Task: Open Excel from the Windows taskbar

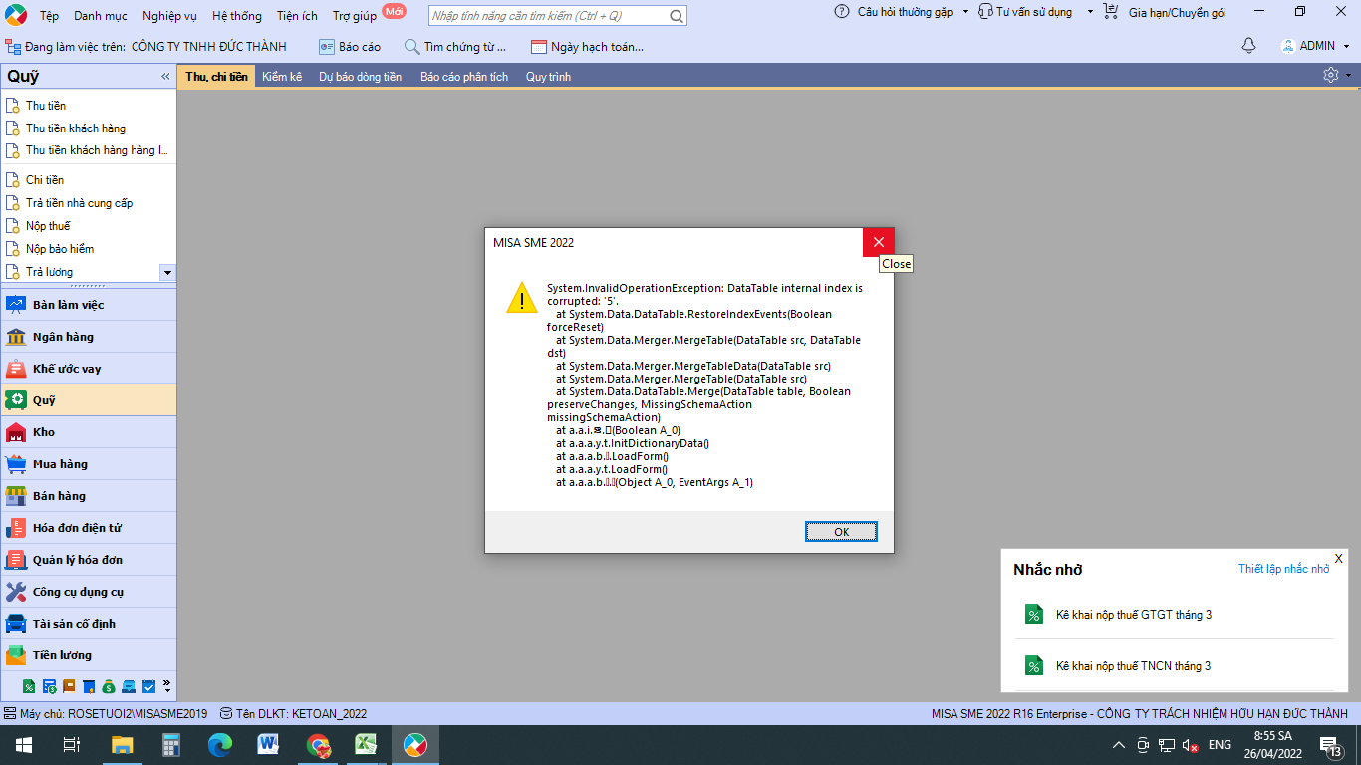Action: tap(365, 744)
